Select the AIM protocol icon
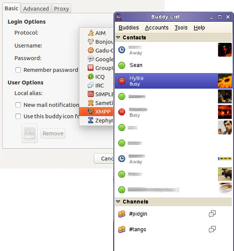The height and width of the screenshot is (251, 234). point(91,33)
